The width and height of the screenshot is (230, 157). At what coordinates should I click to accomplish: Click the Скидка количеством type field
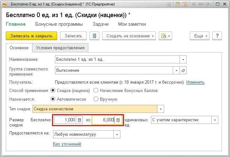tap(95, 109)
